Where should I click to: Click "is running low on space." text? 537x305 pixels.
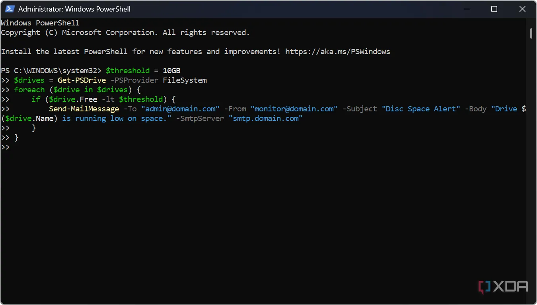click(x=117, y=119)
